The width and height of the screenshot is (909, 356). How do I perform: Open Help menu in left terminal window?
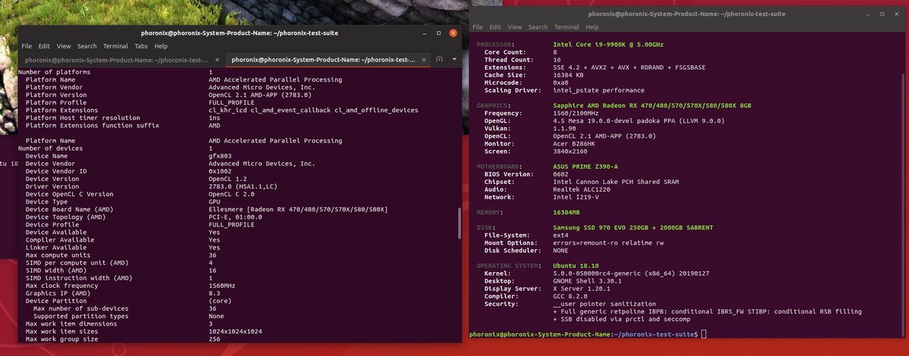(161, 46)
